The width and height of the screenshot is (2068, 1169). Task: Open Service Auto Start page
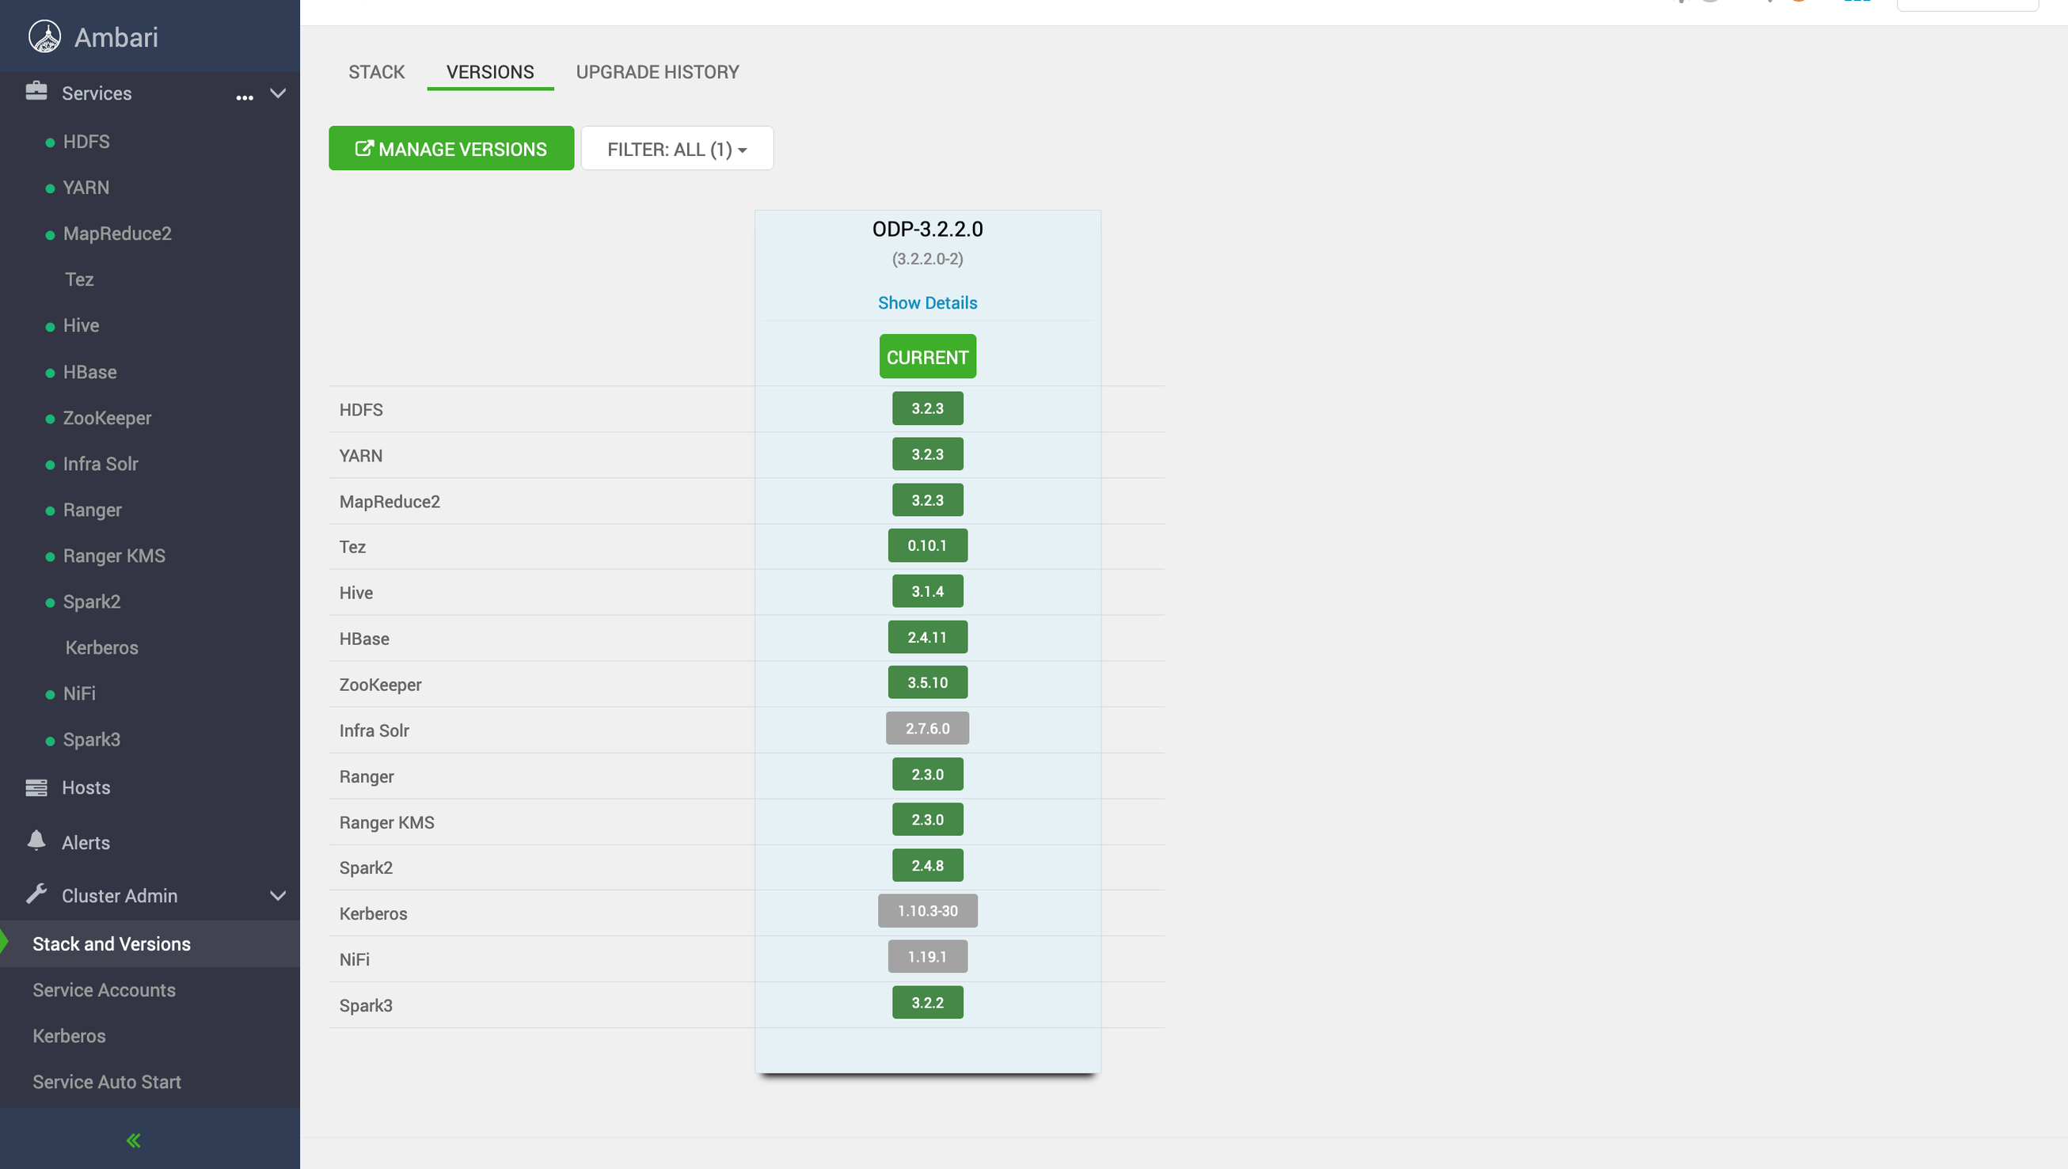pyautogui.click(x=107, y=1081)
